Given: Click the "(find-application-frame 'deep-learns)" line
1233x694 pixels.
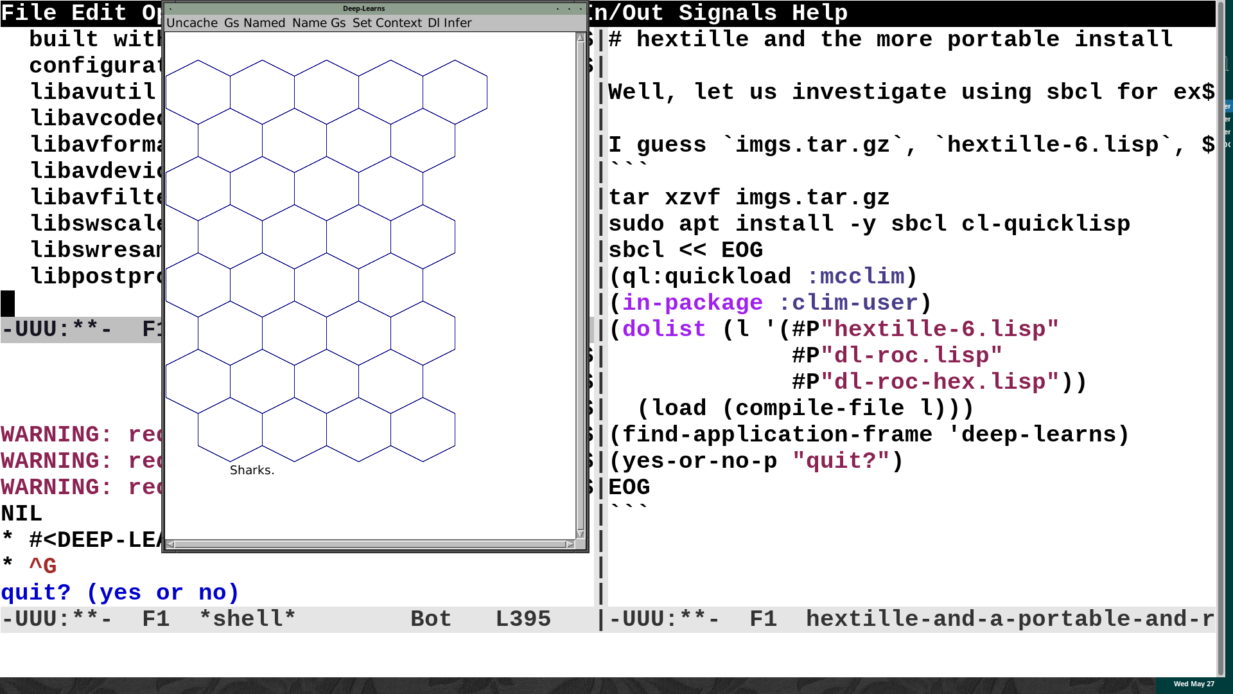Looking at the screenshot, I should [869, 434].
